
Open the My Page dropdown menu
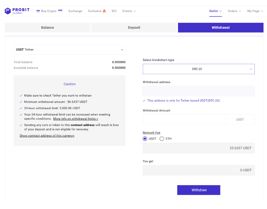(255, 11)
